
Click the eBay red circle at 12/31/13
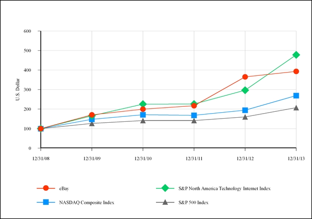click(x=296, y=71)
